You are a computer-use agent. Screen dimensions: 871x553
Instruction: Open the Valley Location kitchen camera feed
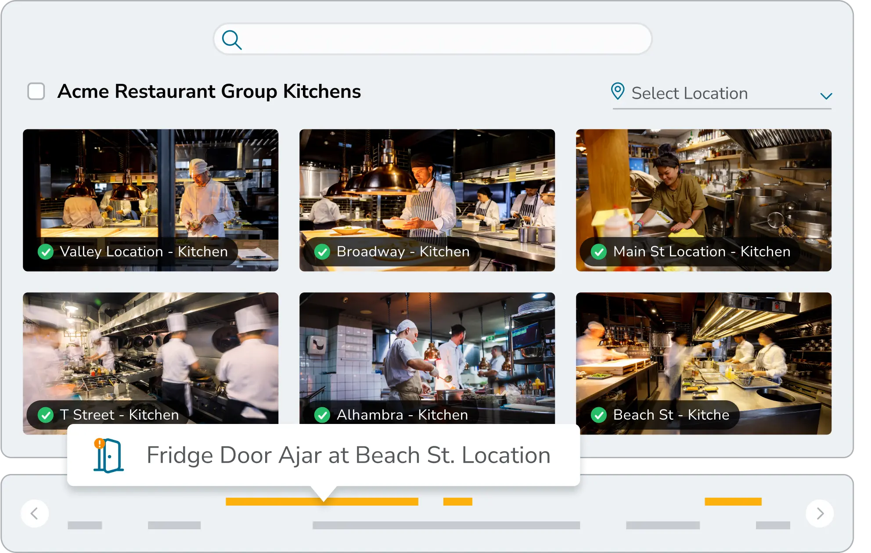pos(151,189)
